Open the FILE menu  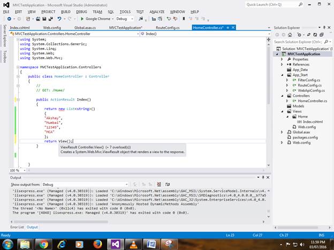point(6,12)
